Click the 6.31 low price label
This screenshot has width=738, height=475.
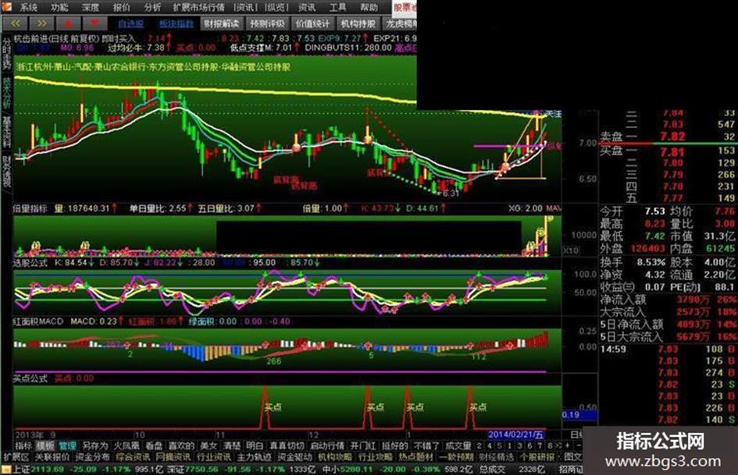coord(450,193)
